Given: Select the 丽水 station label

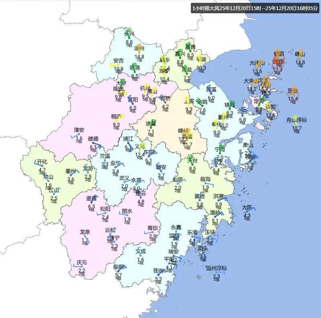Looking at the screenshot, I should click(127, 211).
